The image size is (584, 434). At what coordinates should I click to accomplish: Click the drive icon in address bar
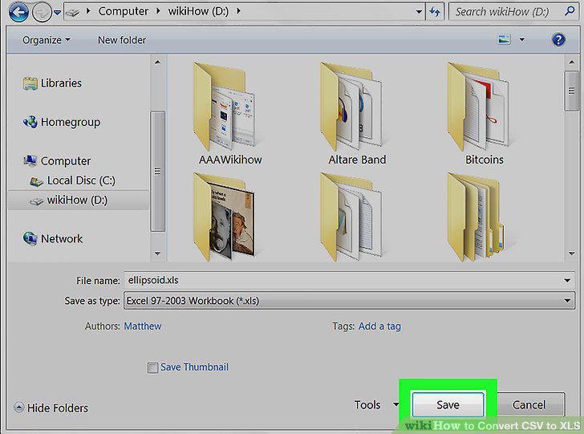(x=73, y=12)
